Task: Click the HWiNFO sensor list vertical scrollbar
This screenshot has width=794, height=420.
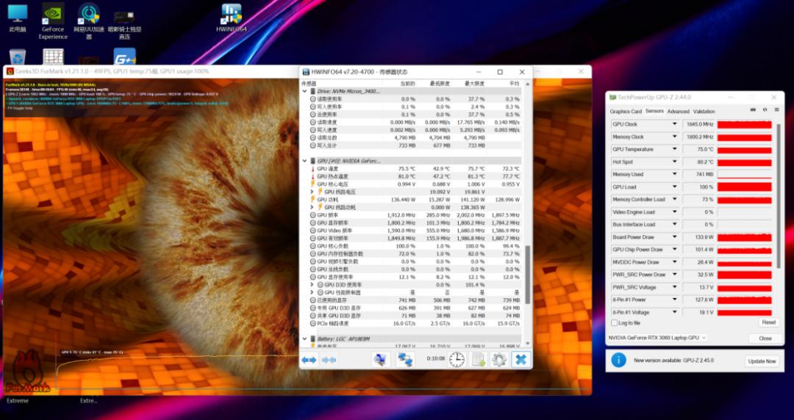Action: tap(527, 272)
